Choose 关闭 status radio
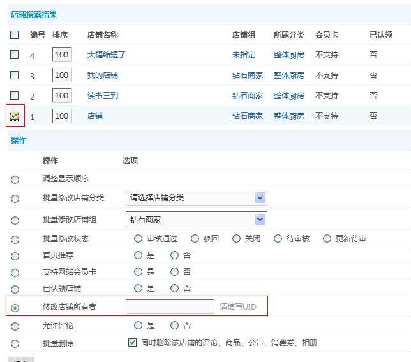The width and height of the screenshot is (411, 362). [236, 239]
